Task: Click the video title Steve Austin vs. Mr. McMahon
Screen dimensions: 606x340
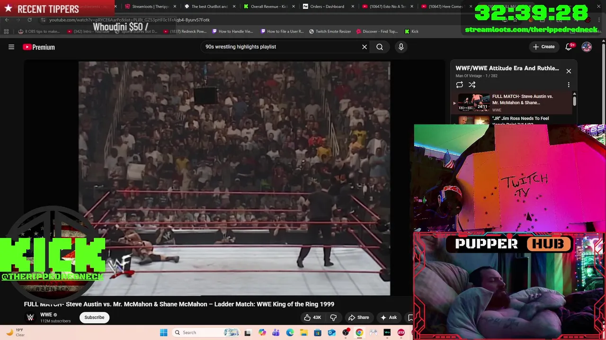Action: click(179, 304)
